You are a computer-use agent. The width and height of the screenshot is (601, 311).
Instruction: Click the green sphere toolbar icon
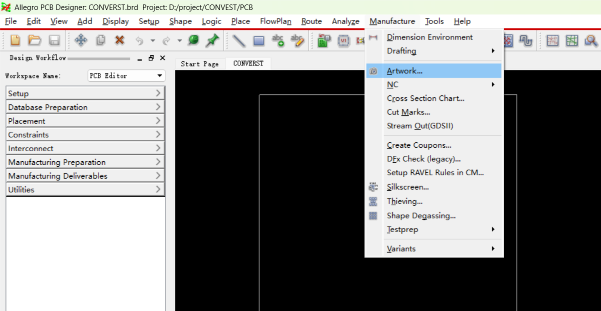[x=193, y=40]
